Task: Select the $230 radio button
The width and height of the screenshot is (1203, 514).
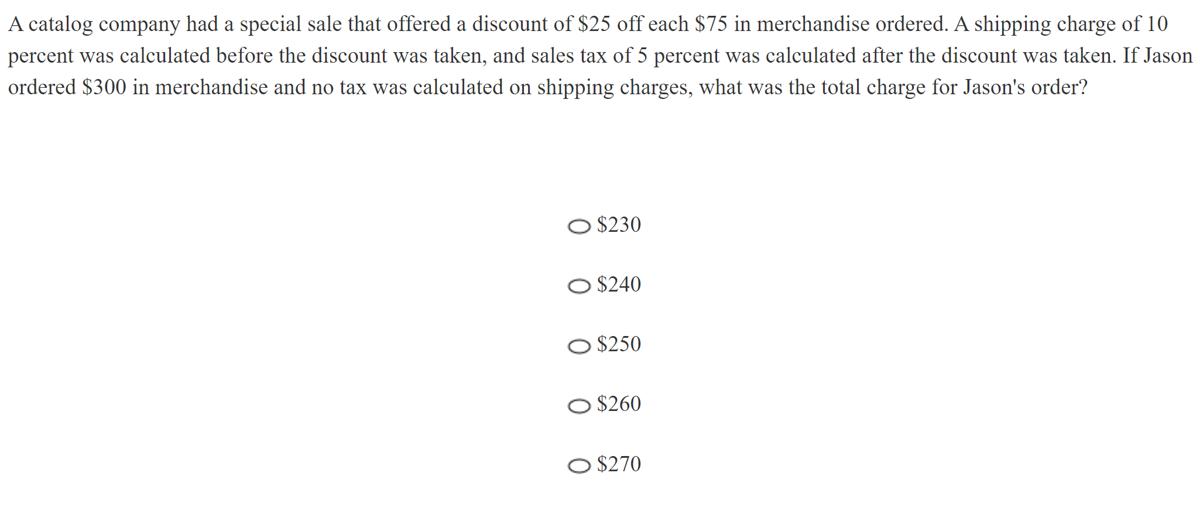Action: pyautogui.click(x=579, y=227)
